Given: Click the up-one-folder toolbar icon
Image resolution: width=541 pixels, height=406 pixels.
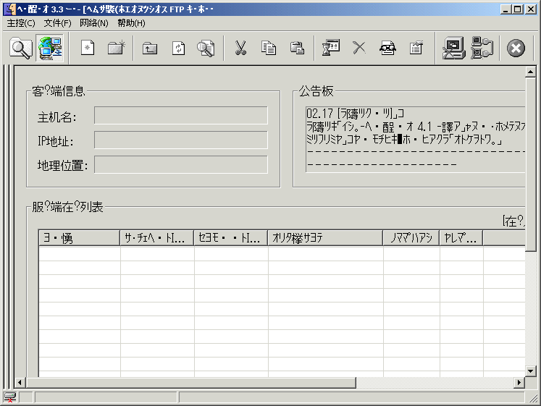Looking at the screenshot, I should (150, 48).
